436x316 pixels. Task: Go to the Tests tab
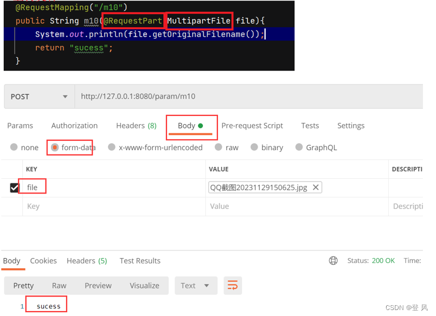click(x=310, y=126)
